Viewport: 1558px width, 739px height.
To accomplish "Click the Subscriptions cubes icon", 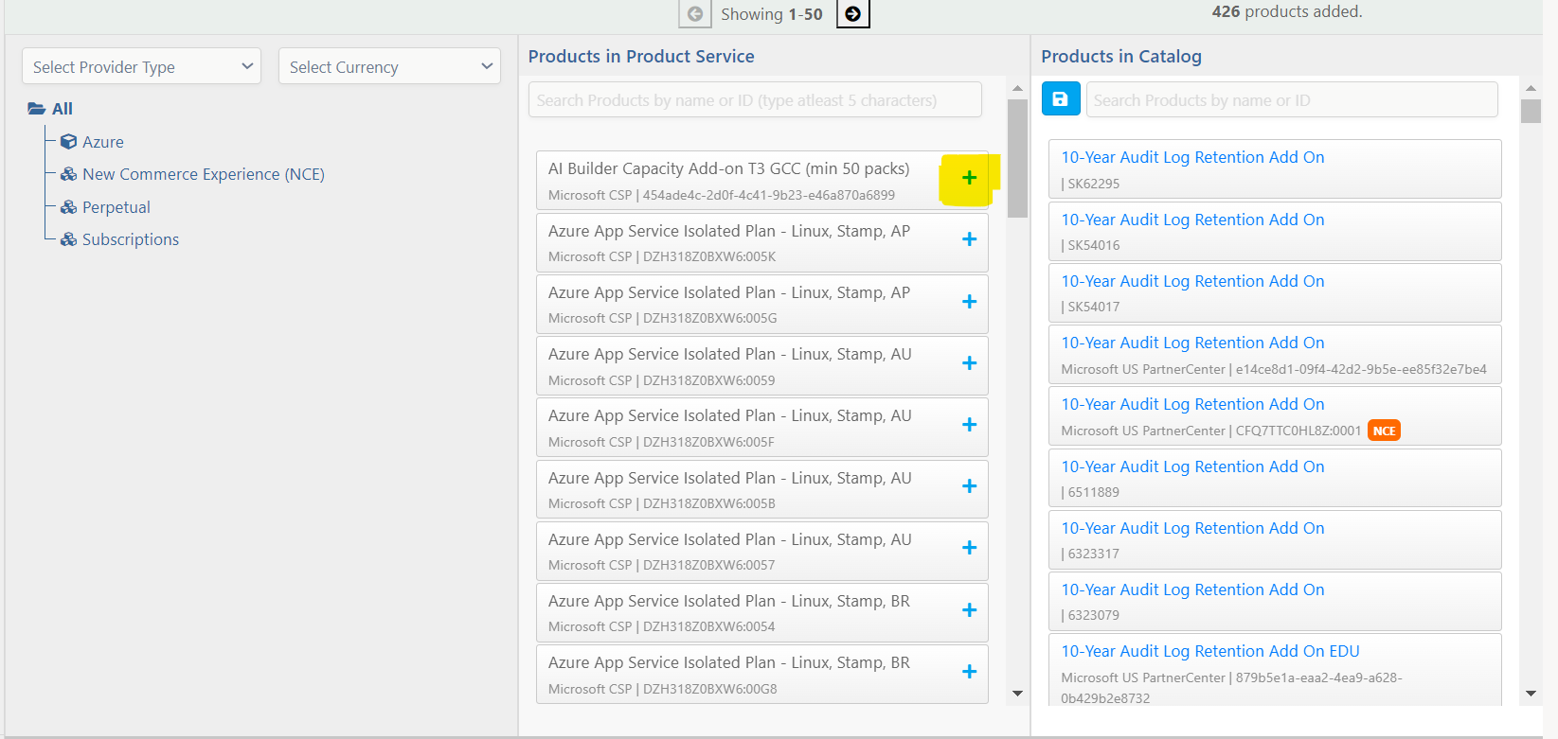I will (68, 239).
